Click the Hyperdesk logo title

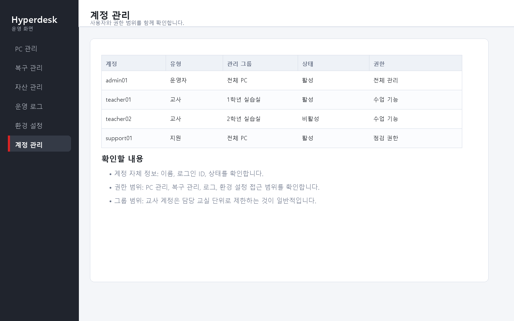34,20
